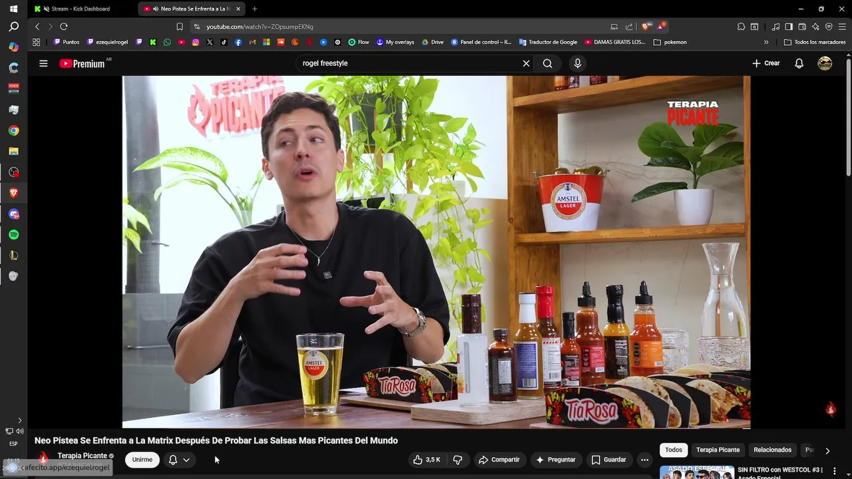Select the Relacionados filter chip
Image resolution: width=852 pixels, height=479 pixels.
click(x=772, y=450)
